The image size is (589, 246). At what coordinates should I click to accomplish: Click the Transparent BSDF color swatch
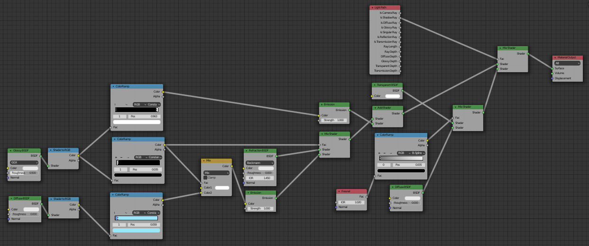pos(392,96)
